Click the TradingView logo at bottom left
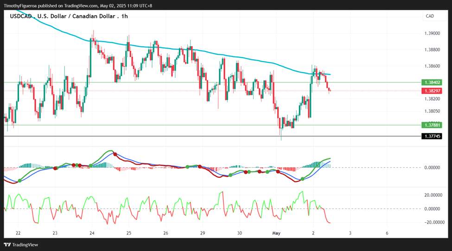The height and width of the screenshot is (251, 452). [21, 245]
